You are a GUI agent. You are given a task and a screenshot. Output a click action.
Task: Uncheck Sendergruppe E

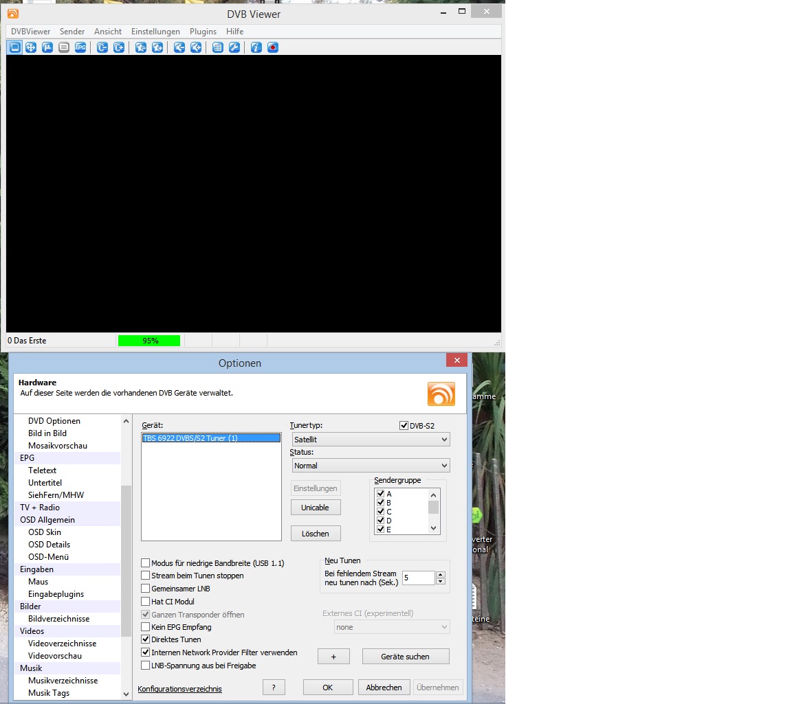pyautogui.click(x=381, y=530)
